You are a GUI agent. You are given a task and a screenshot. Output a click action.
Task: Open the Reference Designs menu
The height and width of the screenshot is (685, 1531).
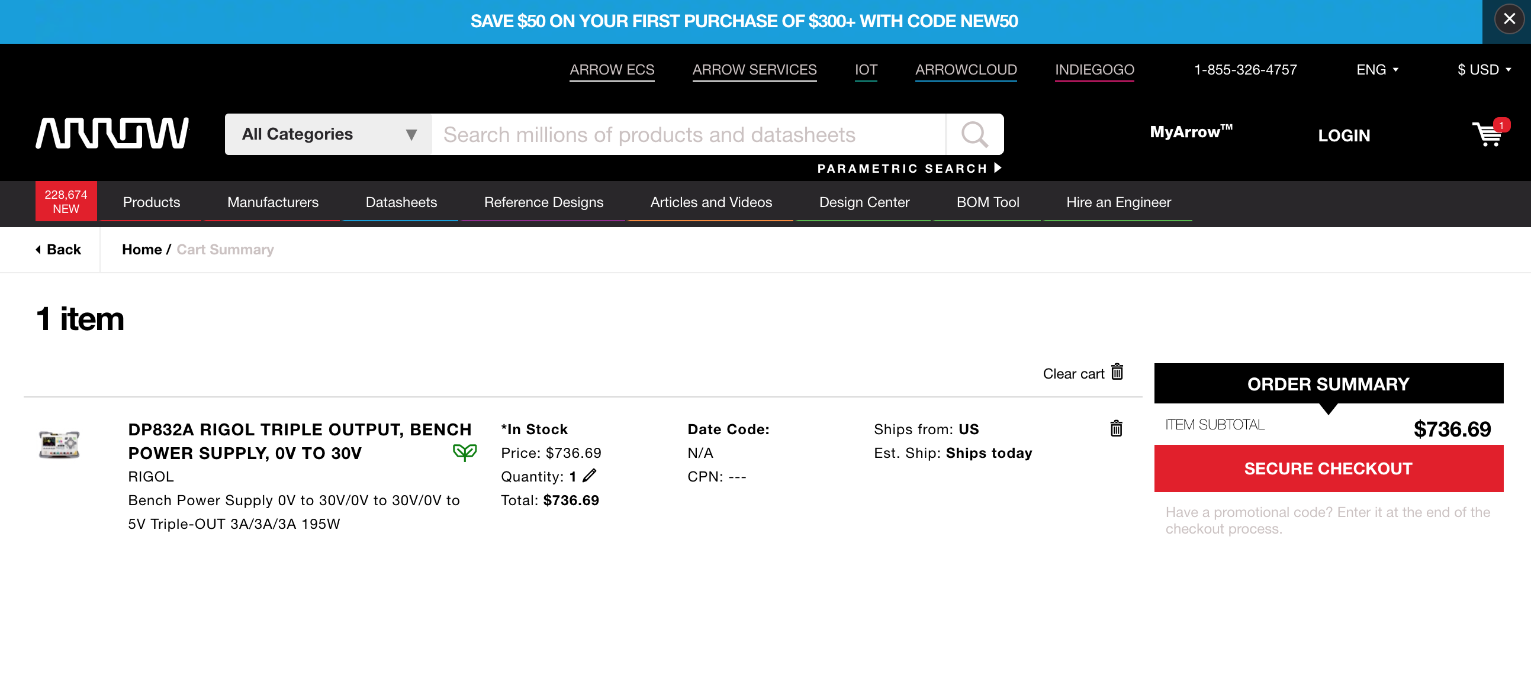543,202
